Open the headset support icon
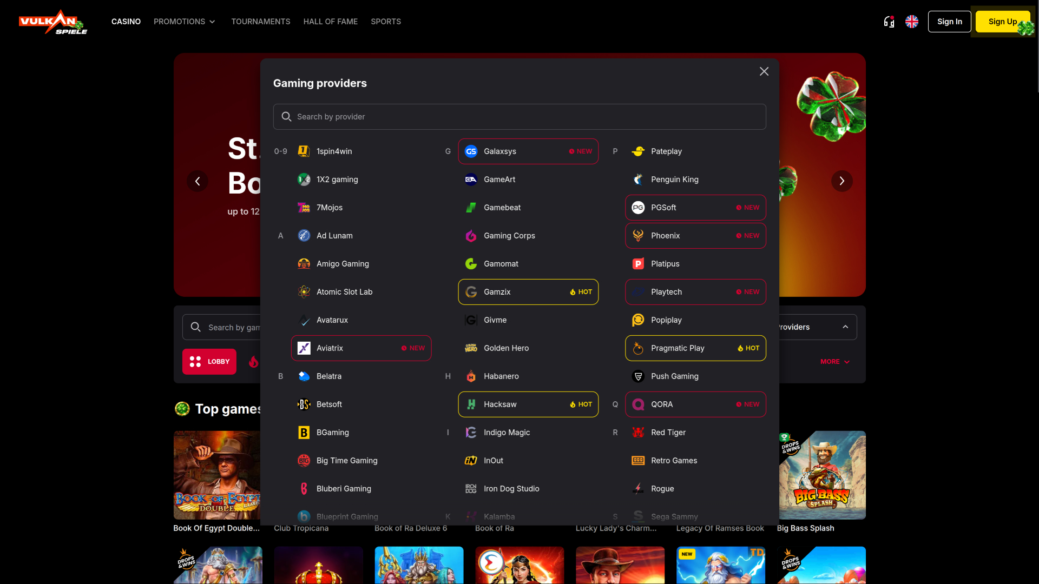1039x584 pixels. click(x=888, y=22)
